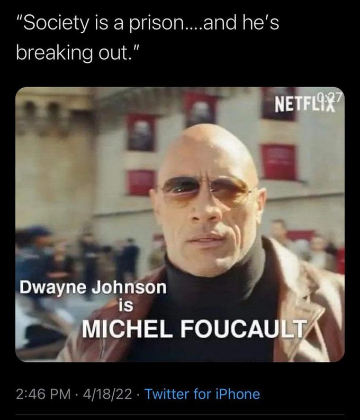Image resolution: width=360 pixels, height=420 pixels.
Task: Click the 4/18/22 date text
Action: point(107,394)
